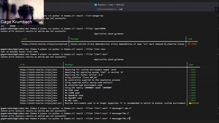Viewport: 219px width, 123px height.
Task: Click Message header above the 'Cannot satisfy' row
Action: tap(75, 39)
